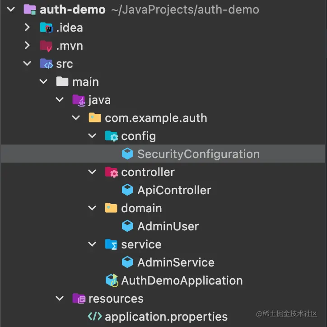This screenshot has width=327, height=327.
Task: Collapse the resources folder
Action: pyautogui.click(x=60, y=299)
